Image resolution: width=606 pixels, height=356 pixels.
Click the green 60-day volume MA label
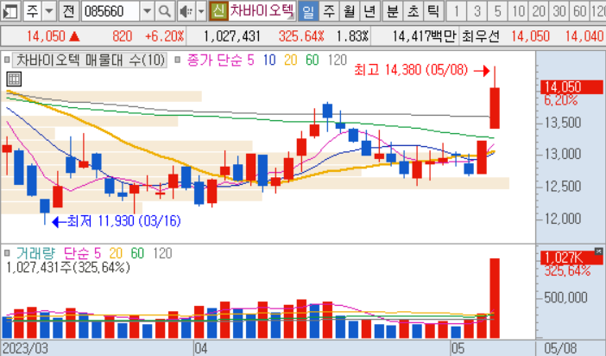tap(137, 253)
